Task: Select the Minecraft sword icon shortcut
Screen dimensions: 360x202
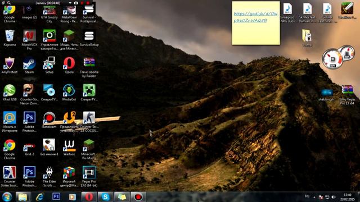Action: (x=347, y=11)
